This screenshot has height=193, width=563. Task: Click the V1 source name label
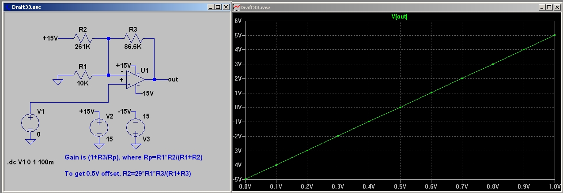coord(41,111)
